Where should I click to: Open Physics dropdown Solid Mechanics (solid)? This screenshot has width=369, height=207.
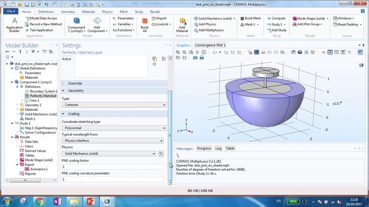[x=109, y=154]
